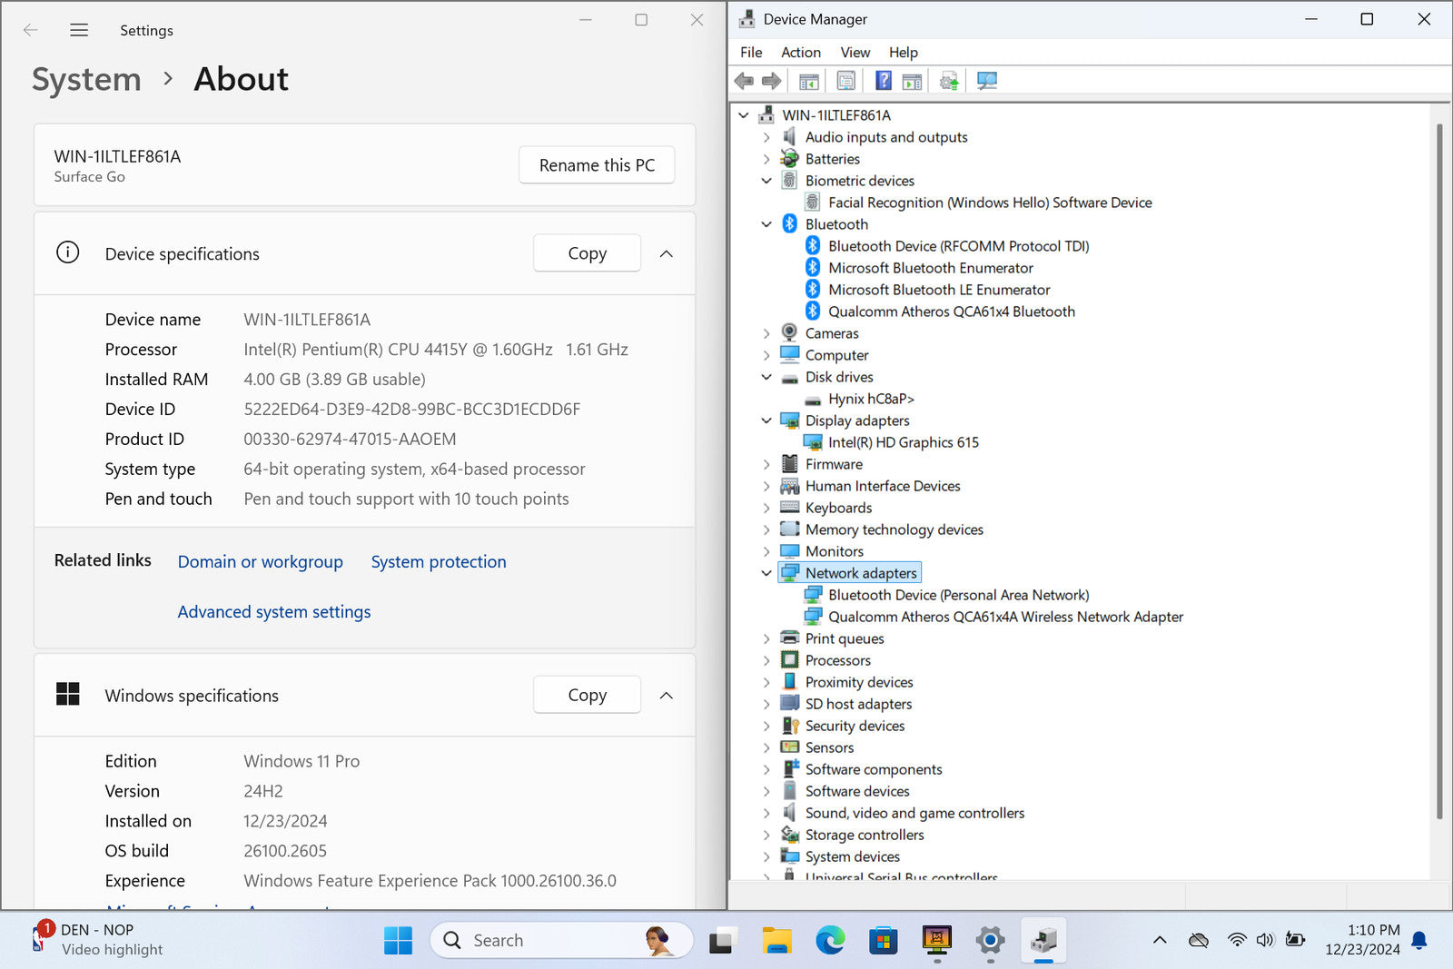Open the View menu in Device Manager
Screen dimensions: 1453x969
855,53
